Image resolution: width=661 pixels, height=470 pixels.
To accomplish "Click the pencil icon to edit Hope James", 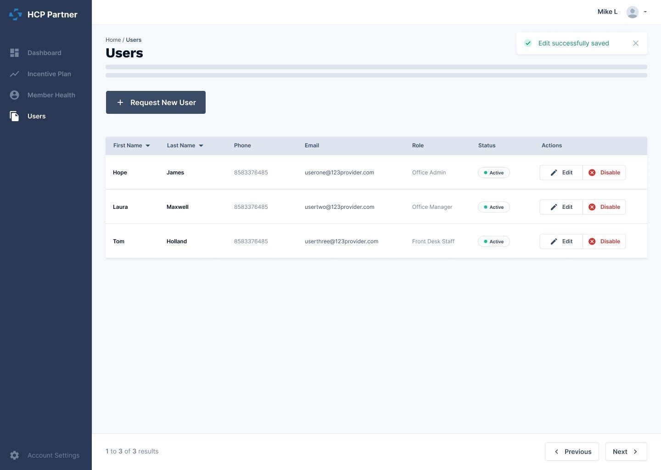I will point(554,172).
